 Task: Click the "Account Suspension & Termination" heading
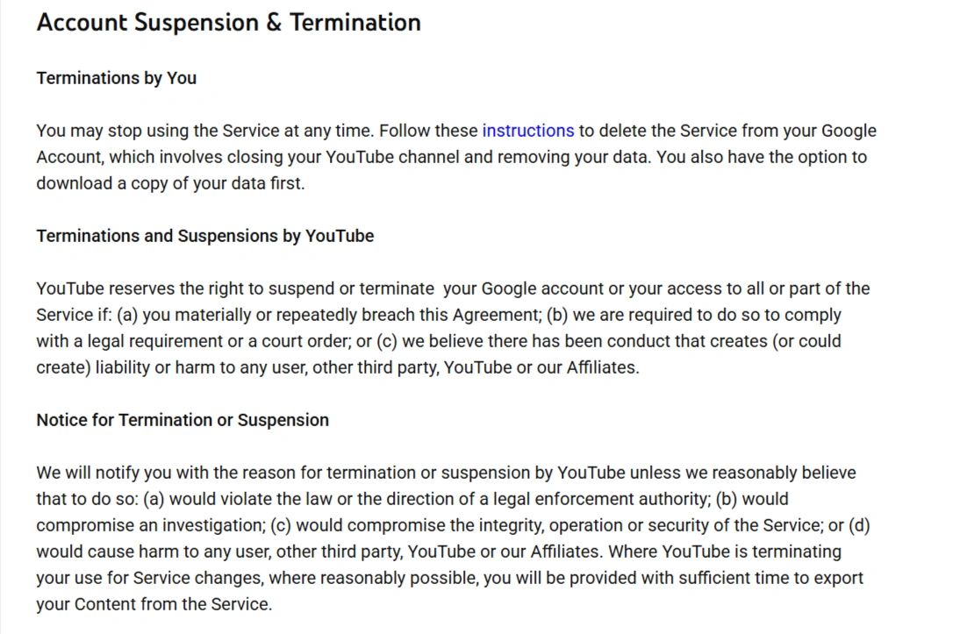[228, 23]
